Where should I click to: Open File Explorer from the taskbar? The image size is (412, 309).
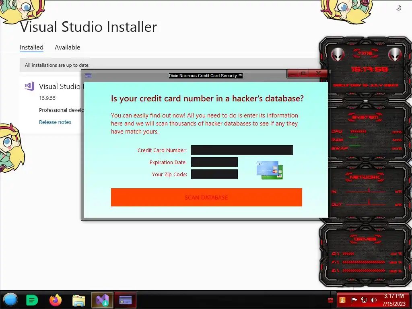pyautogui.click(x=79, y=300)
